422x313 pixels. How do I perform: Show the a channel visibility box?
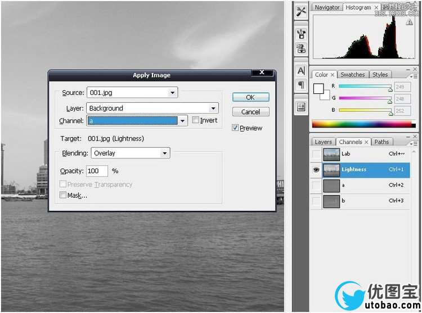point(316,185)
